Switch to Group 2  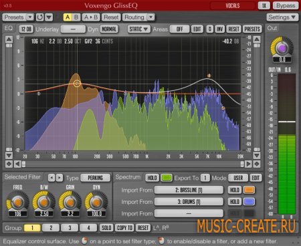51,228
